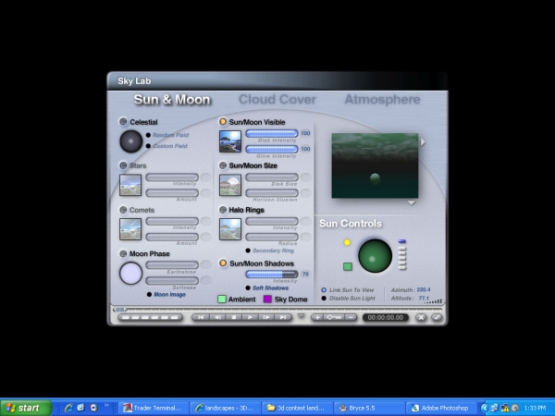The image size is (555, 416).
Task: Click the green Sun Controls trackball
Action: point(375,256)
